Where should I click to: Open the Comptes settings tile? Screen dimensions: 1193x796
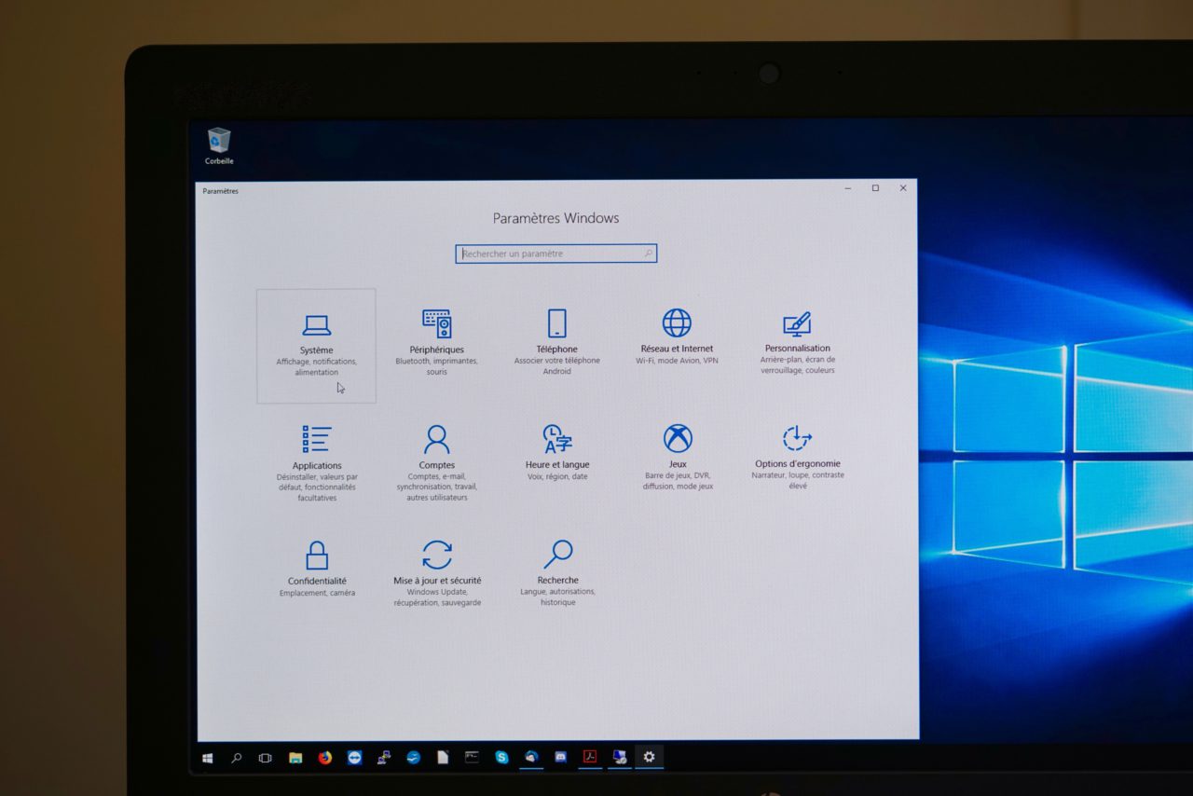point(437,463)
